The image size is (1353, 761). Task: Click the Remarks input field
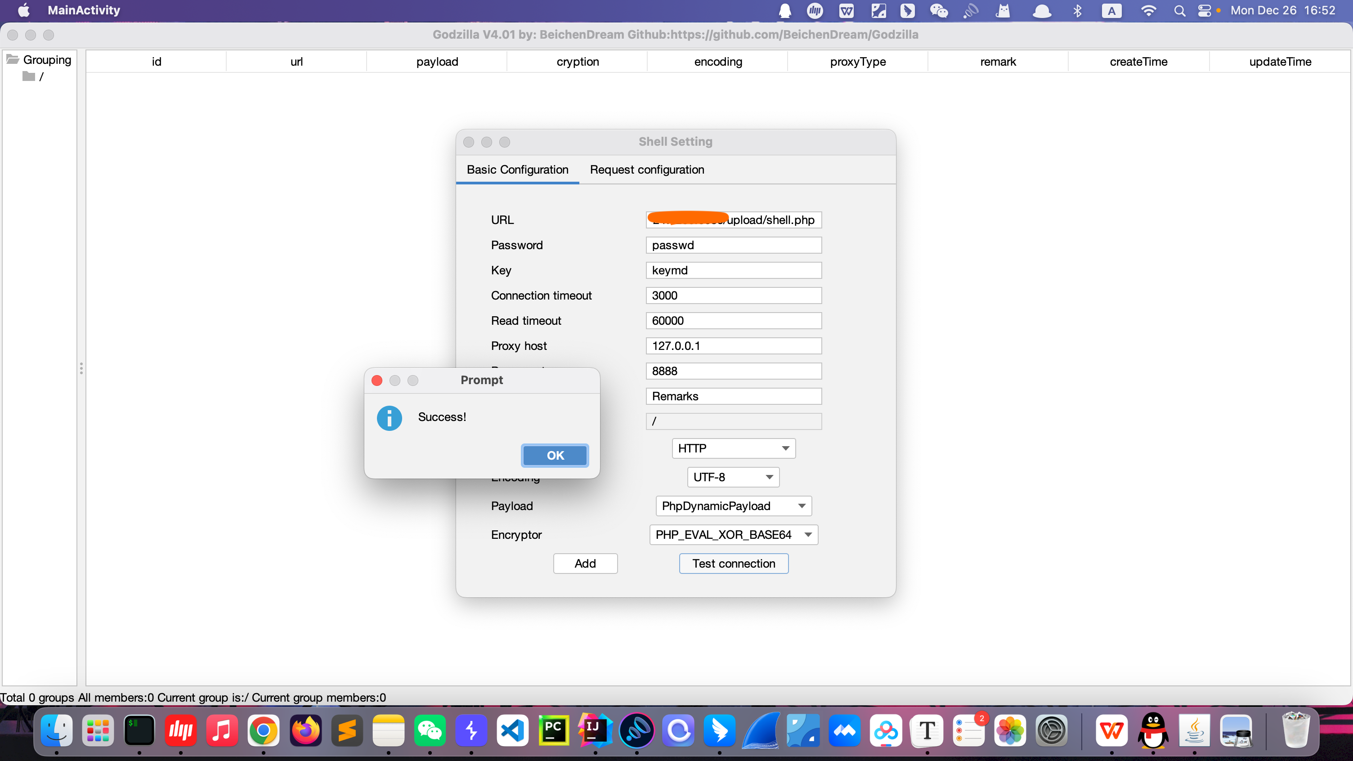point(733,397)
